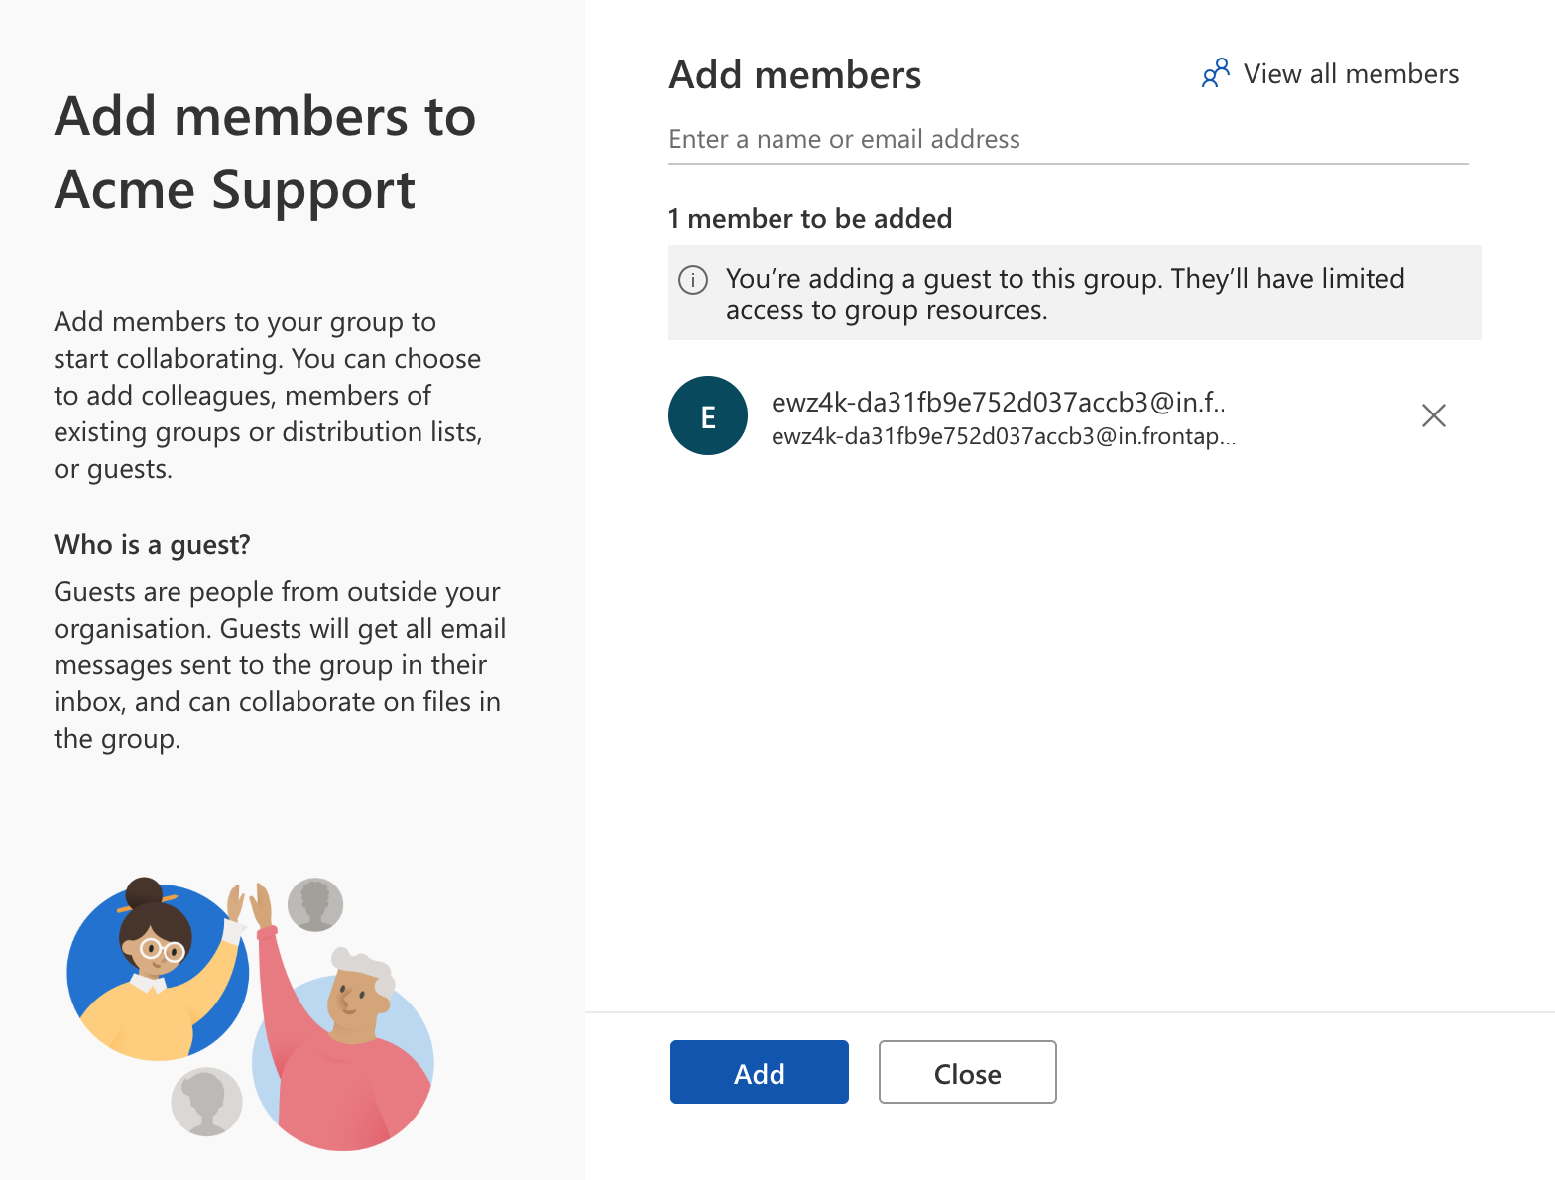Viewport: 1555px width, 1180px height.
Task: Remove the ewz4k guest with the X icon
Action: coord(1433,415)
